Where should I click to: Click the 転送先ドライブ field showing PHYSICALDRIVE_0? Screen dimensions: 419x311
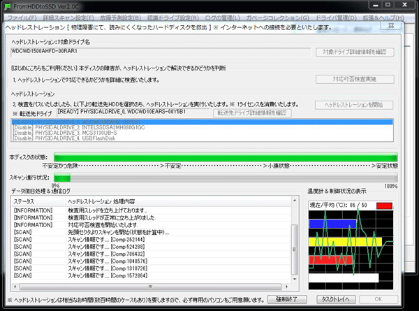click(x=133, y=113)
